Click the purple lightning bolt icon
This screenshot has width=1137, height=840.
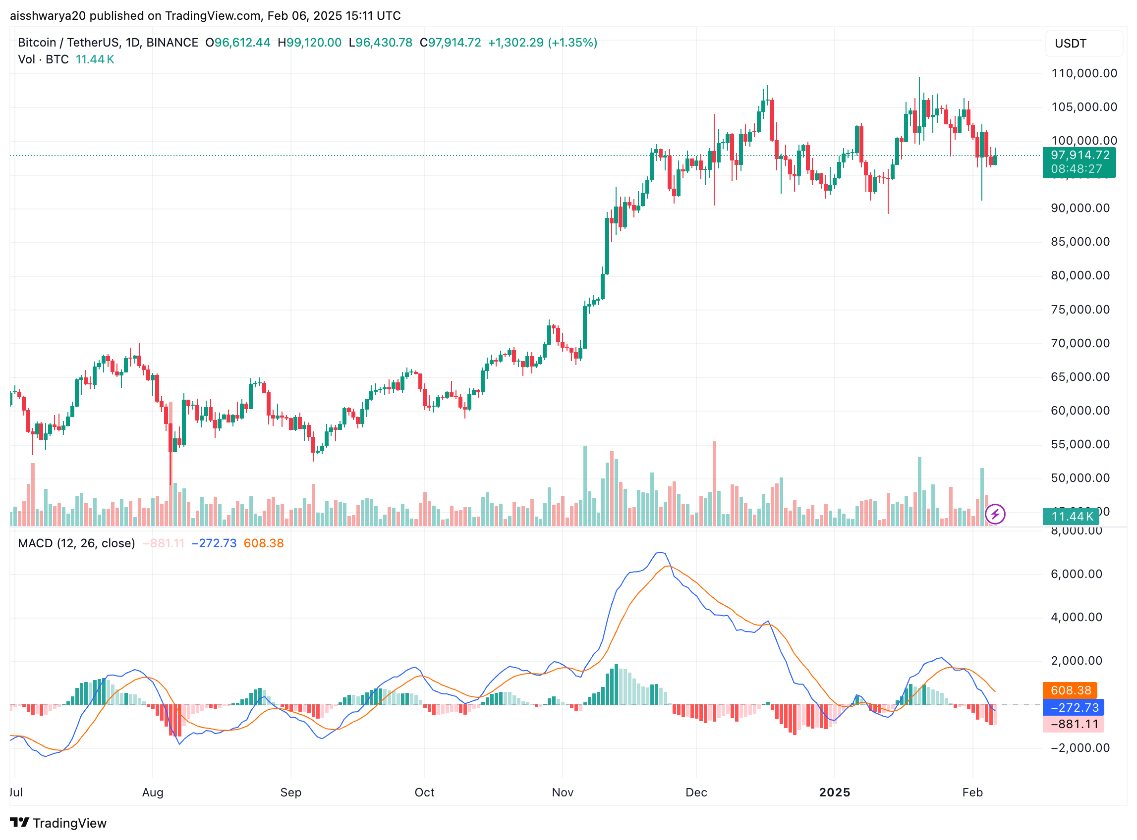[x=995, y=514]
